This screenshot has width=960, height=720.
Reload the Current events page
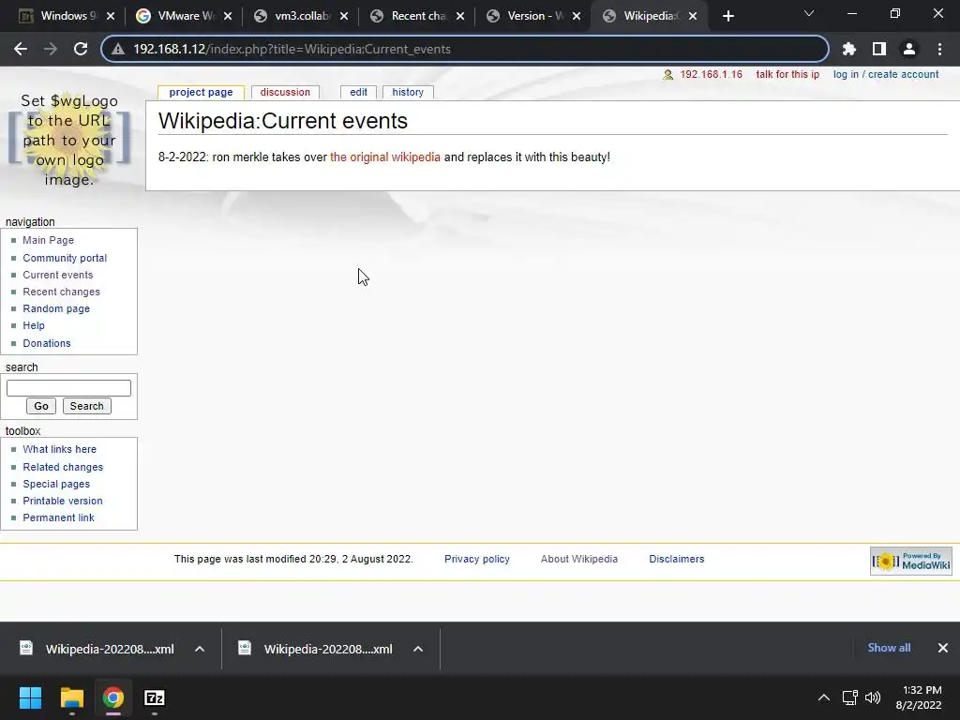[81, 49]
